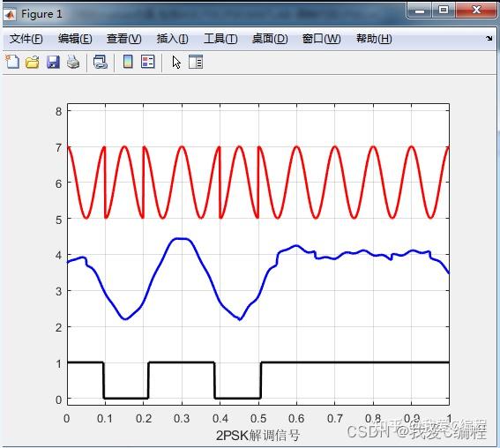
Task: Click the dock figure arrow in menu bar
Action: 489,38
